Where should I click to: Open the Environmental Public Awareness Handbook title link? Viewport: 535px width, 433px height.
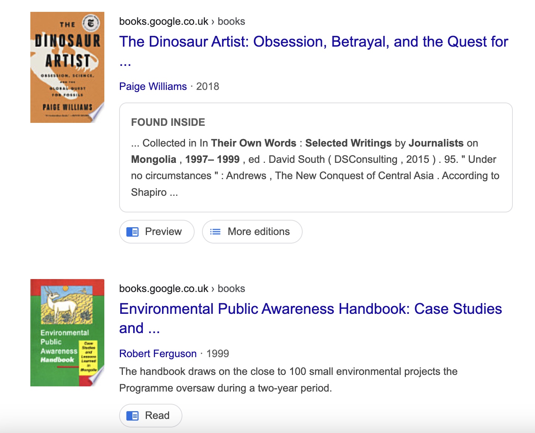pos(310,309)
